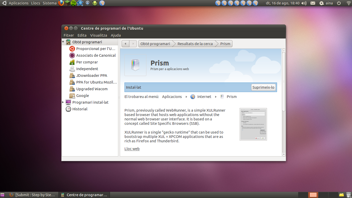
Task: Switch to Firefox Submit window in taskbar
Action: click(x=32, y=195)
